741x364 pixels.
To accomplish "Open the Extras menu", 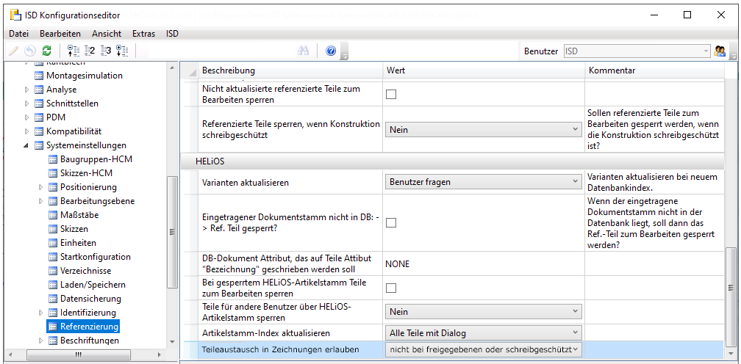I will pyautogui.click(x=143, y=33).
